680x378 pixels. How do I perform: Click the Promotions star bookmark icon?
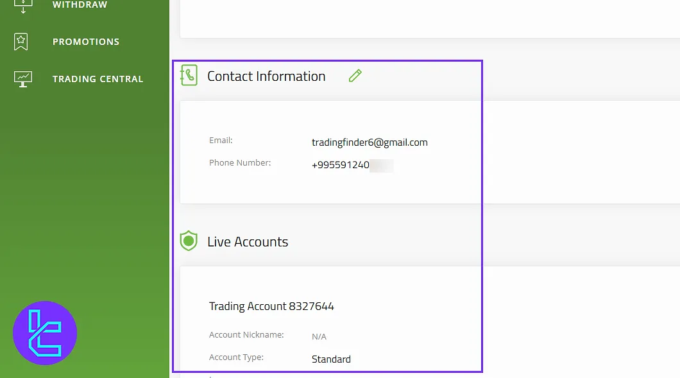click(x=21, y=42)
